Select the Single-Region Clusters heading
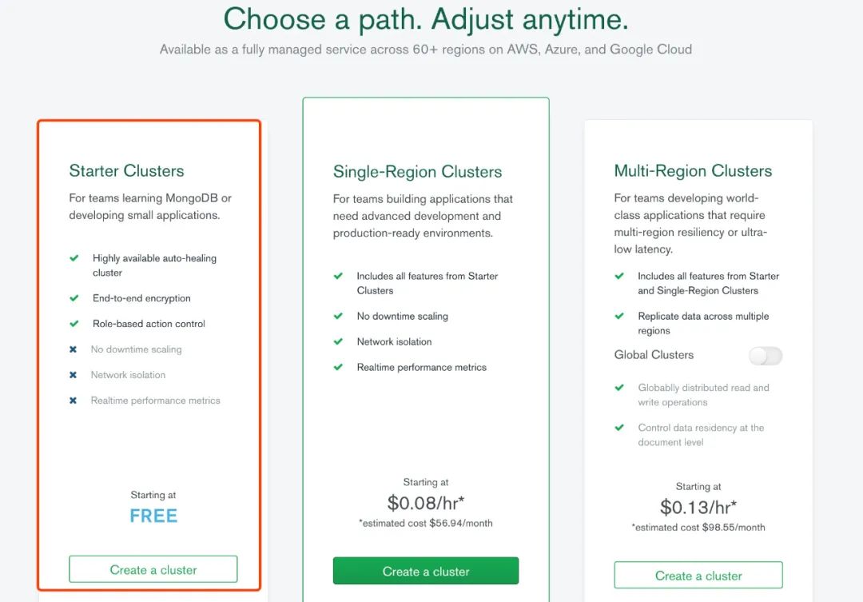 (417, 172)
